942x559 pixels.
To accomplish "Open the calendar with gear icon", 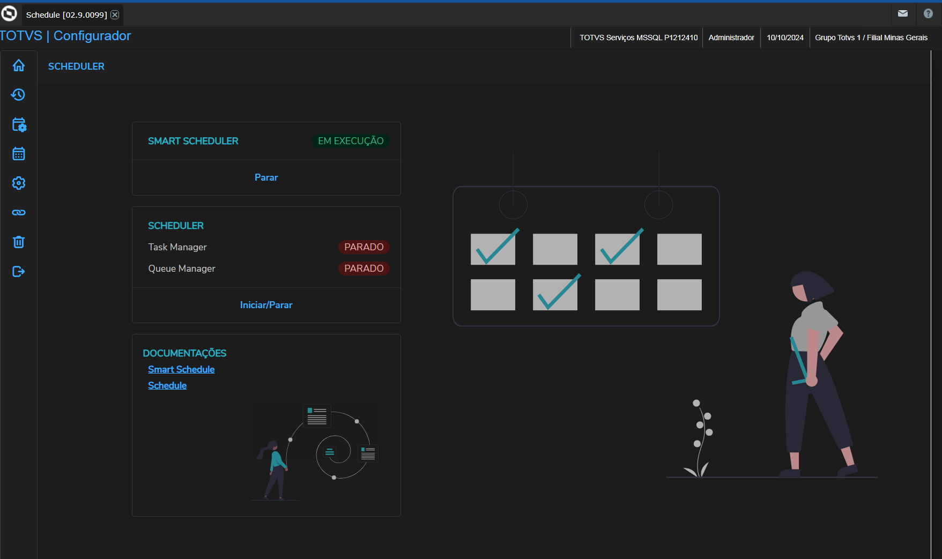I will (19, 124).
